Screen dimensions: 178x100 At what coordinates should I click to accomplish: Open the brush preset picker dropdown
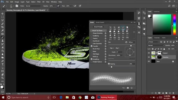coord(14,6)
